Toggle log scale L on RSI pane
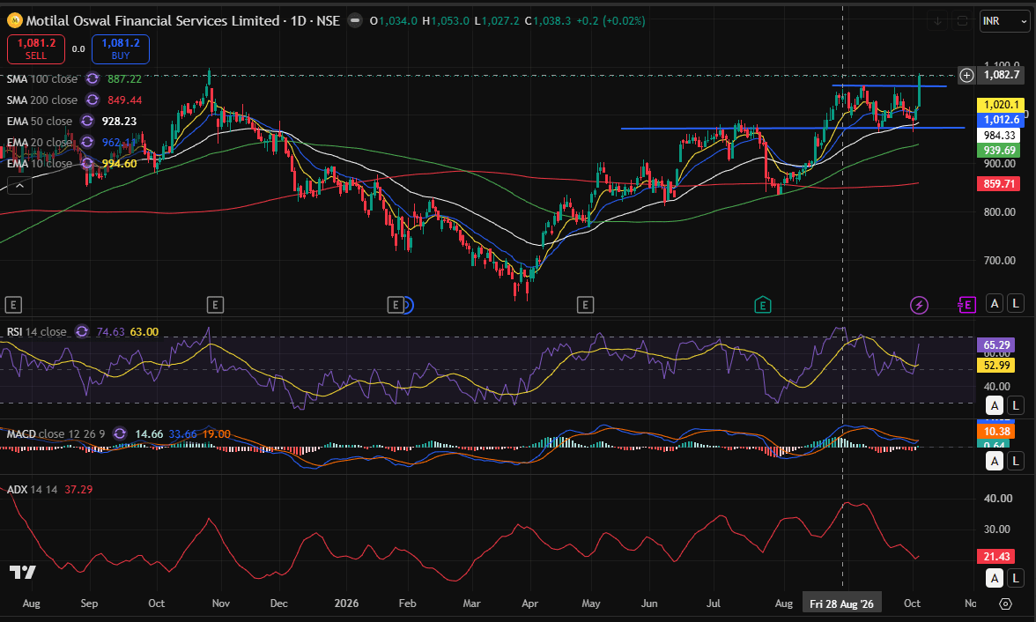This screenshot has height=622, width=1036. pyautogui.click(x=1016, y=406)
